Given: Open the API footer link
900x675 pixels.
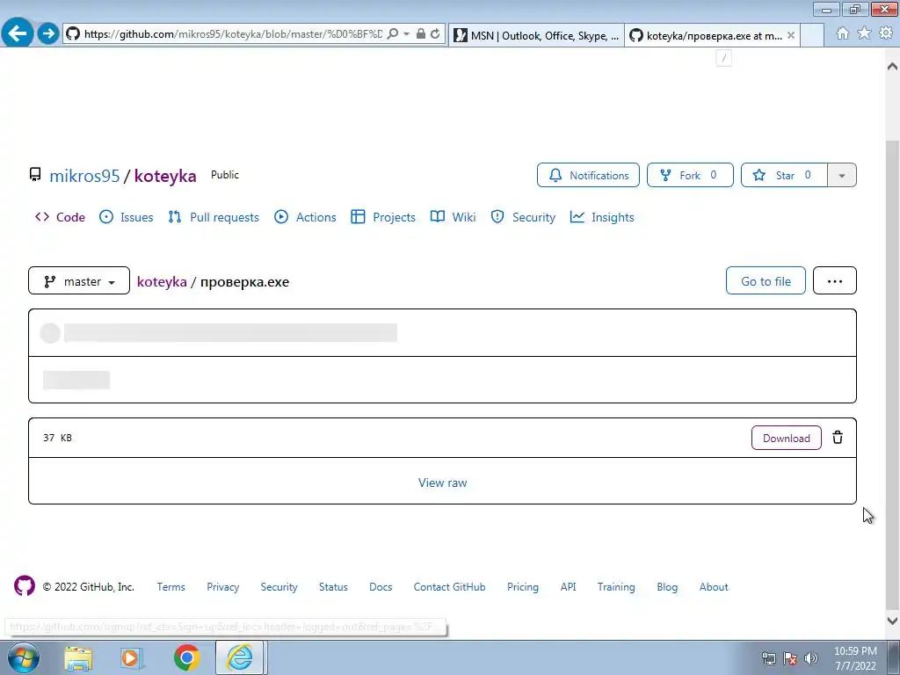Looking at the screenshot, I should point(569,586).
